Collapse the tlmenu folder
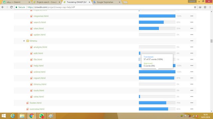Image resolution: width=213 pixels, height=119 pixels. pyautogui.click(x=24, y=41)
